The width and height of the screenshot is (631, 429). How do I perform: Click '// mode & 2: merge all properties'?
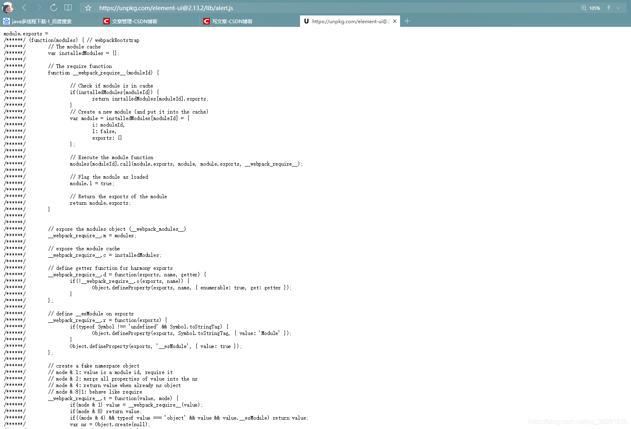123,379
